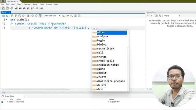The image size is (196, 110).
Task: Open the Jump to dropdown in SQL Additions
Action: [171, 16]
